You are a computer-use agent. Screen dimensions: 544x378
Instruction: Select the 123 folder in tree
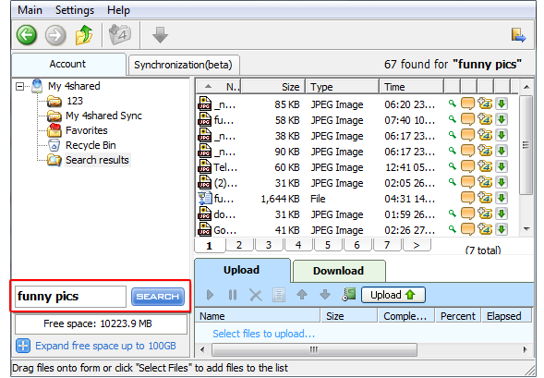[x=75, y=101]
